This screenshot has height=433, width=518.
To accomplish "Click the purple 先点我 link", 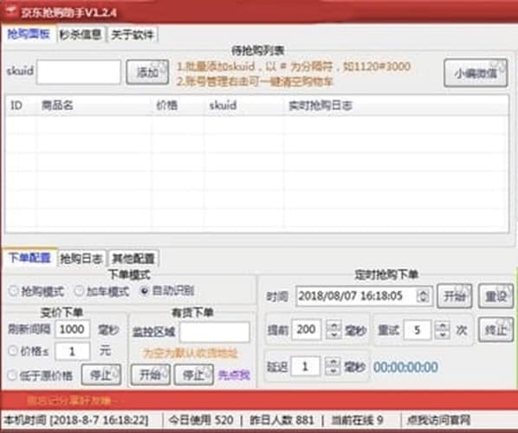I will (x=234, y=375).
